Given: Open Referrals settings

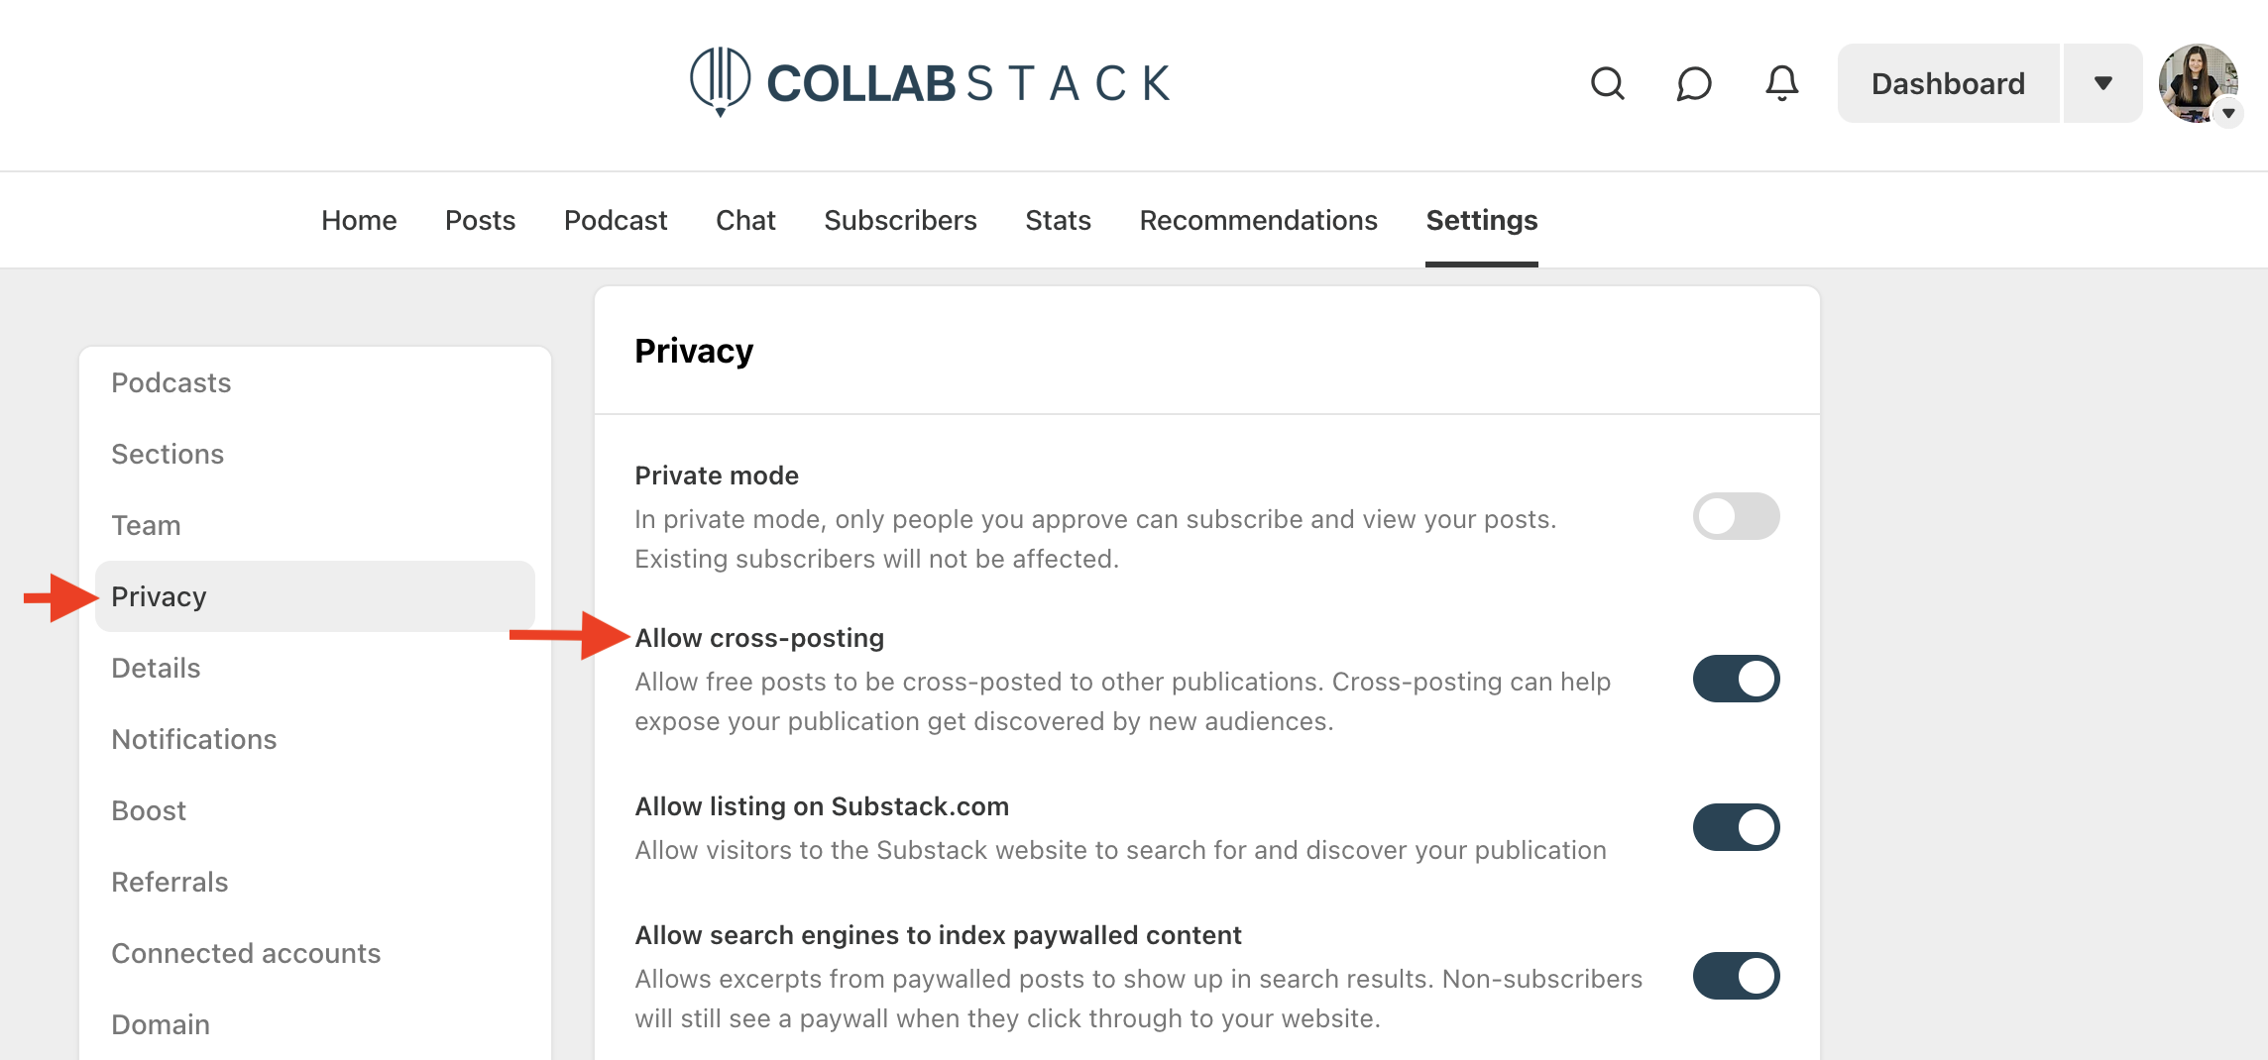Looking at the screenshot, I should (170, 882).
